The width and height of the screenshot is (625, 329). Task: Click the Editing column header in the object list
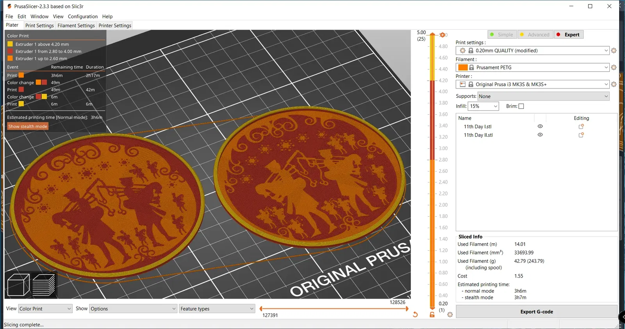pos(581,118)
